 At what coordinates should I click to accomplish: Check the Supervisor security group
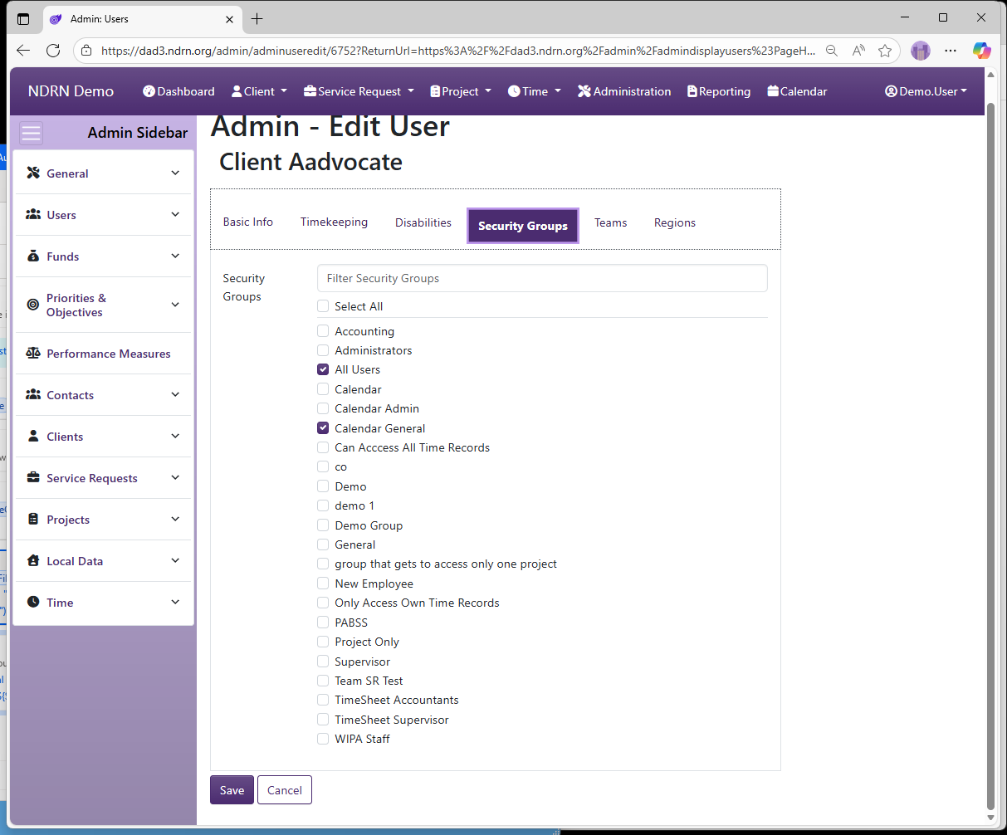coord(323,662)
